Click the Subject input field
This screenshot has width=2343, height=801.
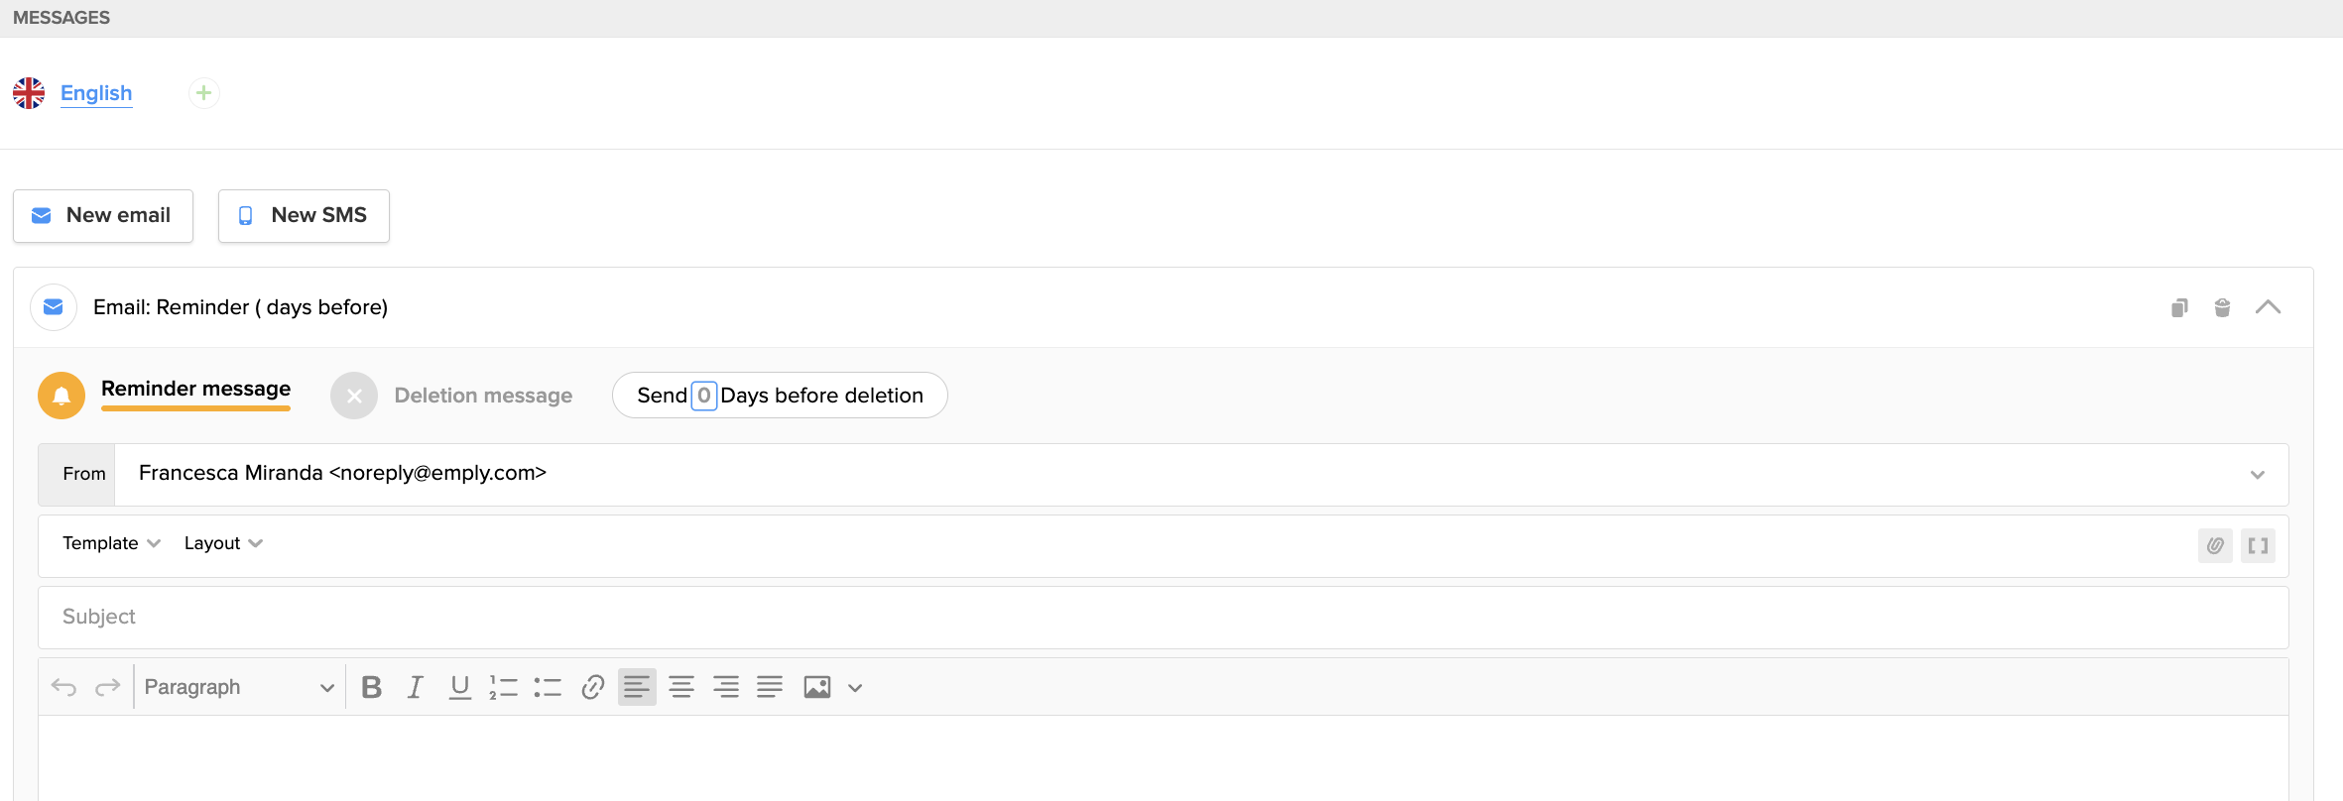coord(1164,617)
